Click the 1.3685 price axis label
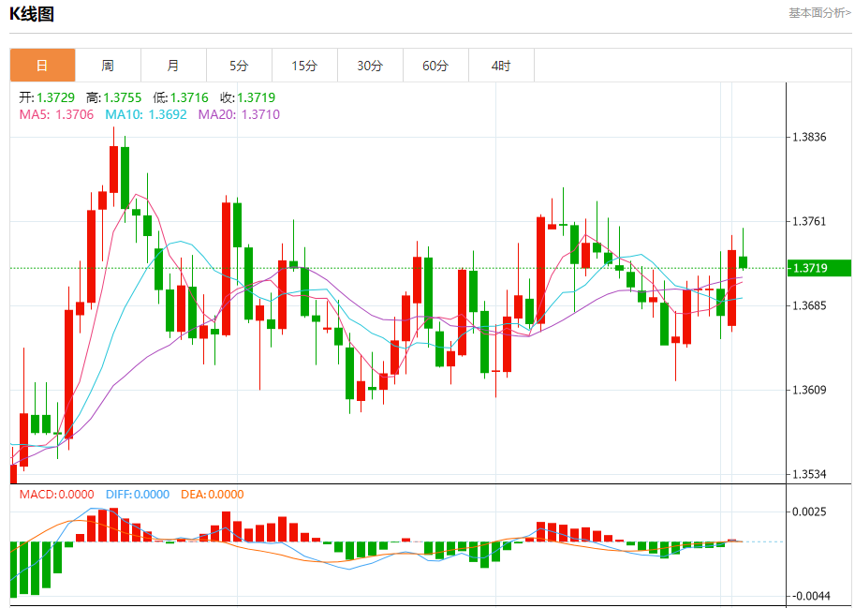 tap(809, 305)
